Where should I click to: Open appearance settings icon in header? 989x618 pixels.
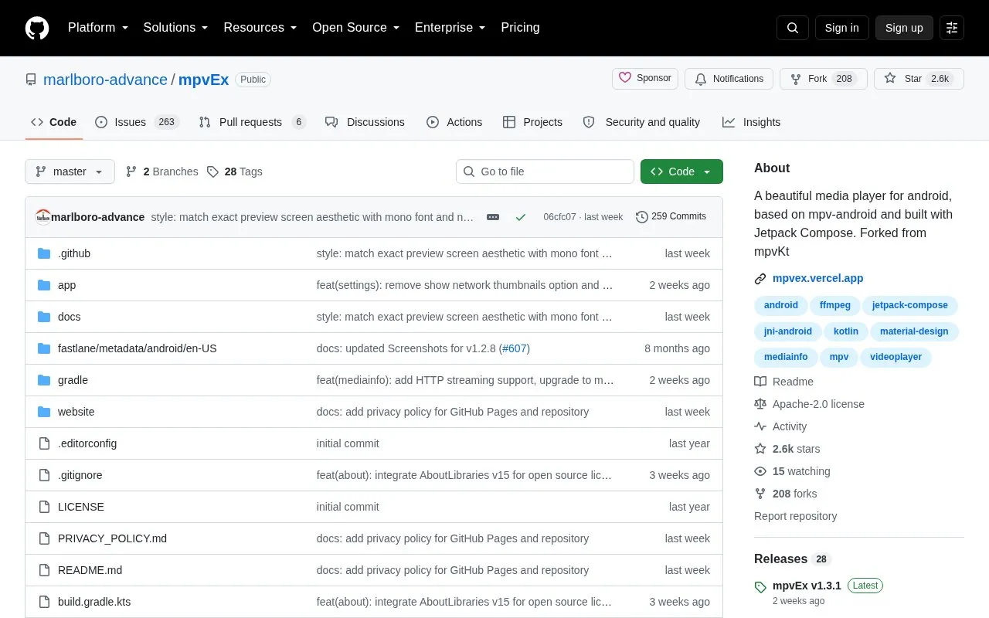(952, 28)
